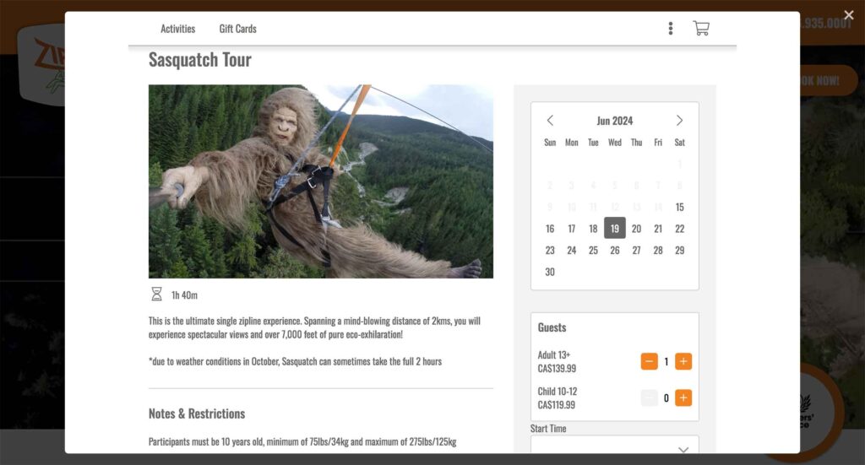Screen dimensions: 865x465
Task: Choose June 26 in the date picker
Action: pyautogui.click(x=615, y=251)
